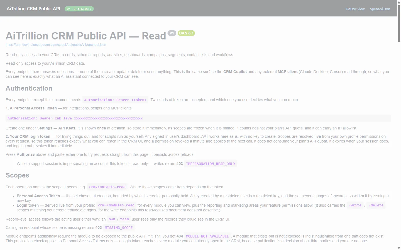Click the vertical scrollbar thumb
401x250 pixels.
pyautogui.click(x=399, y=24)
